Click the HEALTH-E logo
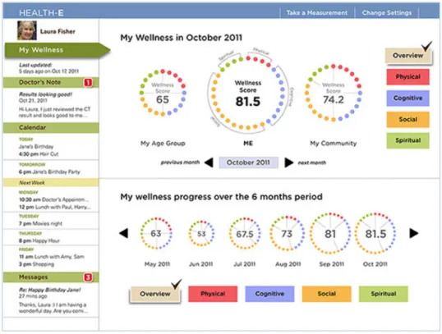 tap(41, 12)
